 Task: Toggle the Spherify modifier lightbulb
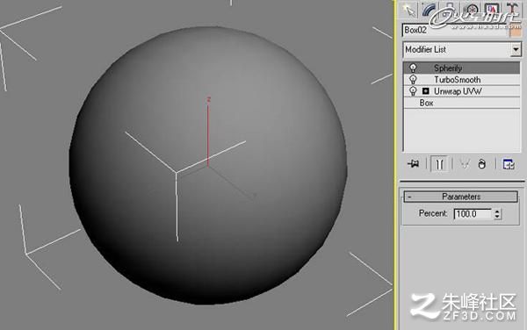pos(413,68)
